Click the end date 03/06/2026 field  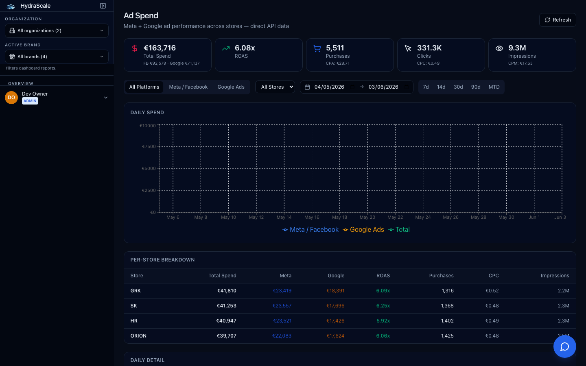click(x=388, y=87)
